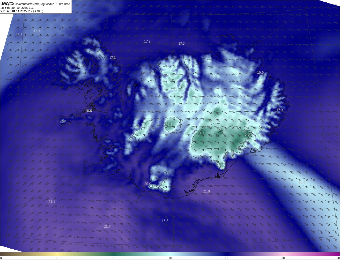Click the 12.0 value label on the map
The image size is (340, 260).
63,122
